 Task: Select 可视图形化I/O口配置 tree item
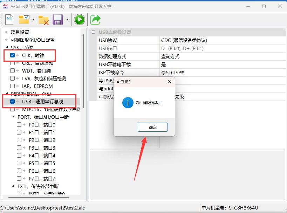33,40
